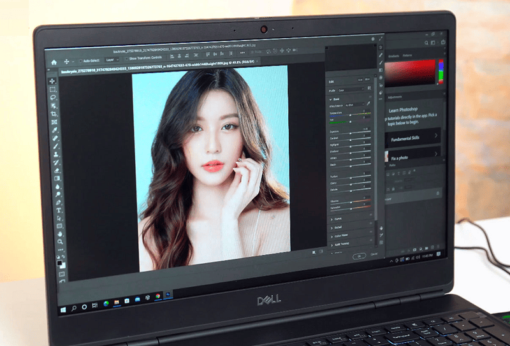Open the White Balance dropdown
Viewport: 510px width, 346px height.
(x=355, y=105)
